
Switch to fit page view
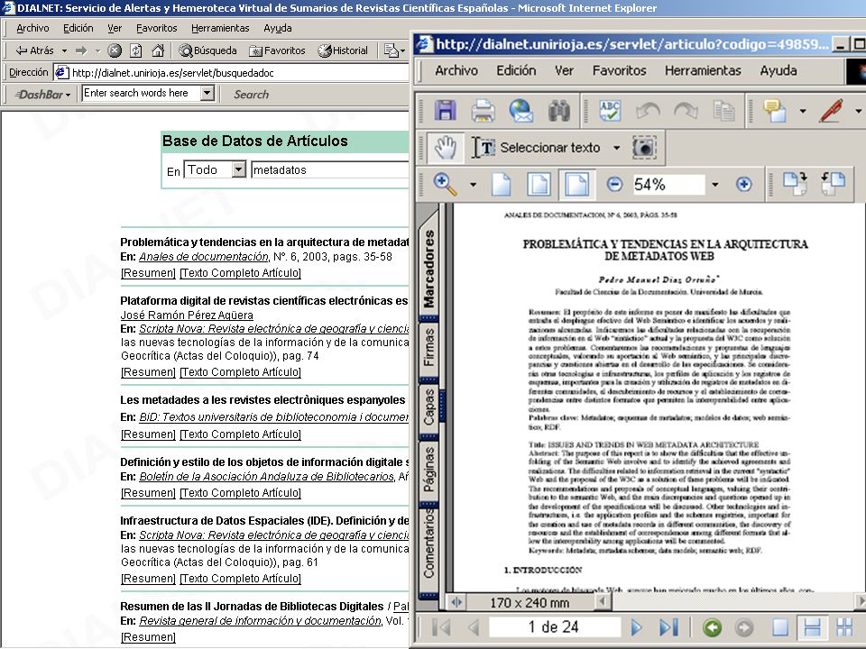pos(539,184)
